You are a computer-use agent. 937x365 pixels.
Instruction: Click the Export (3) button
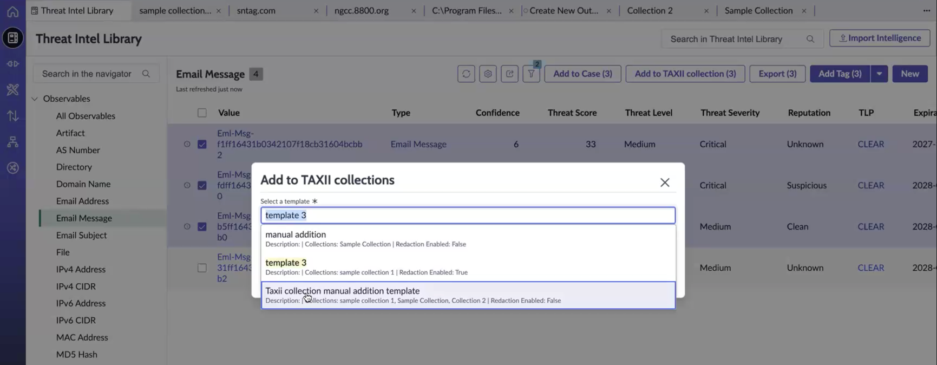tap(777, 74)
